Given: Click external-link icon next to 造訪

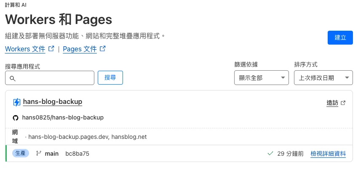Looking at the screenshot, I should tap(343, 103).
